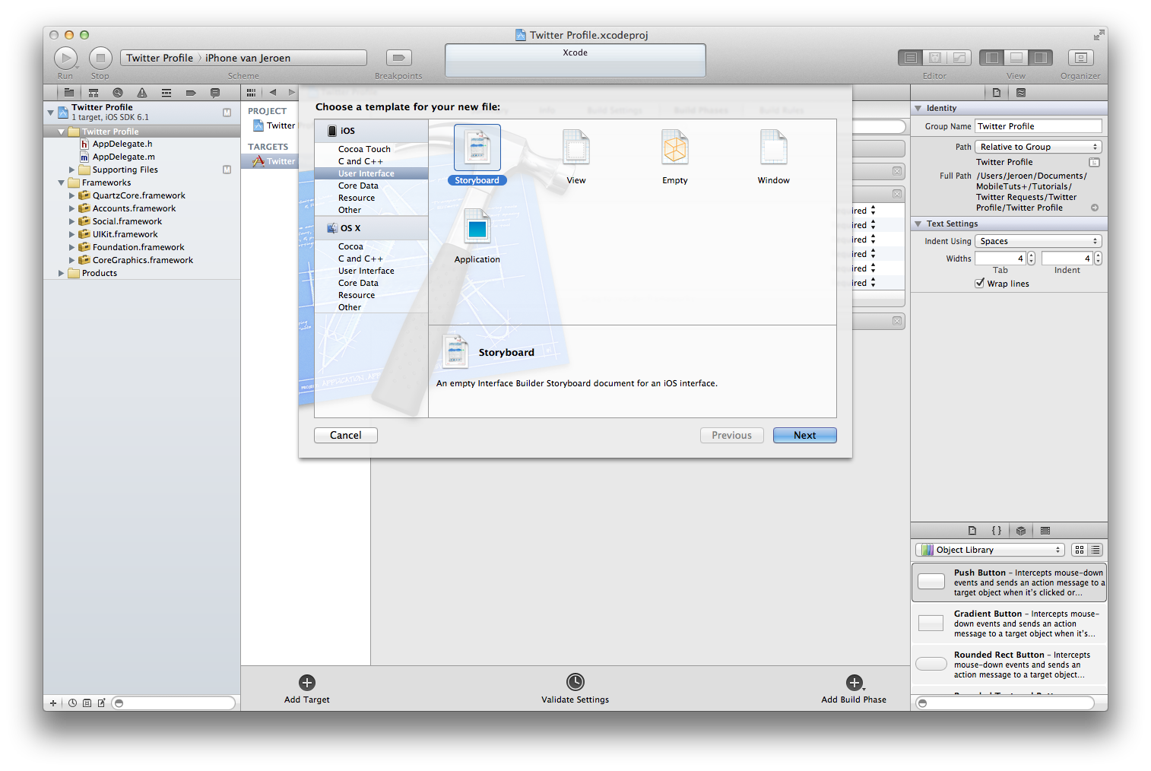Select AppDelegate.m file

[x=123, y=157]
